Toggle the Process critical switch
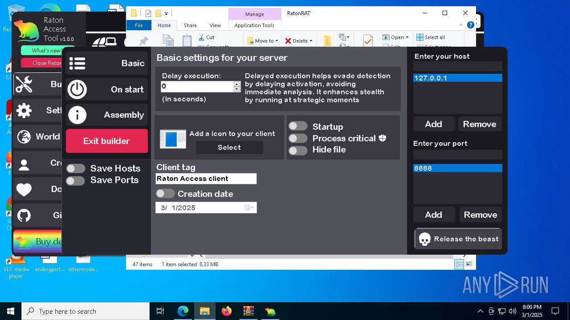 (x=298, y=138)
